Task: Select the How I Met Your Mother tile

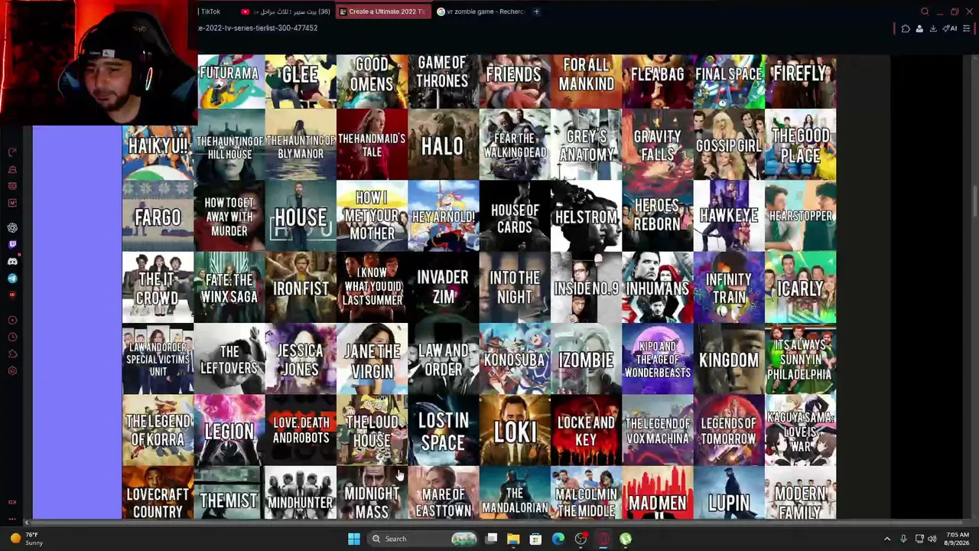Action: tap(372, 216)
